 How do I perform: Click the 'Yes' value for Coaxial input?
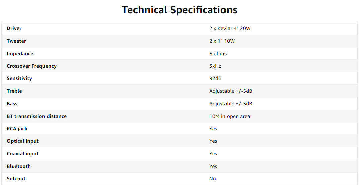coord(213,154)
